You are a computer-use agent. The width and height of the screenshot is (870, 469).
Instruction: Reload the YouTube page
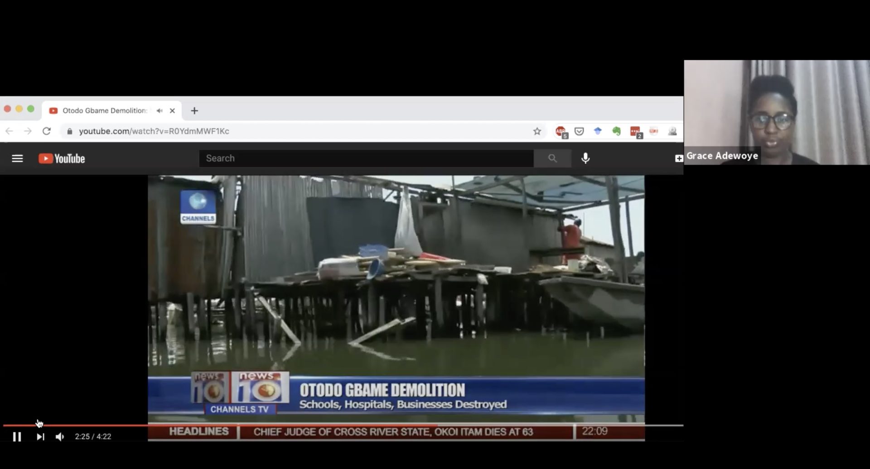[46, 131]
